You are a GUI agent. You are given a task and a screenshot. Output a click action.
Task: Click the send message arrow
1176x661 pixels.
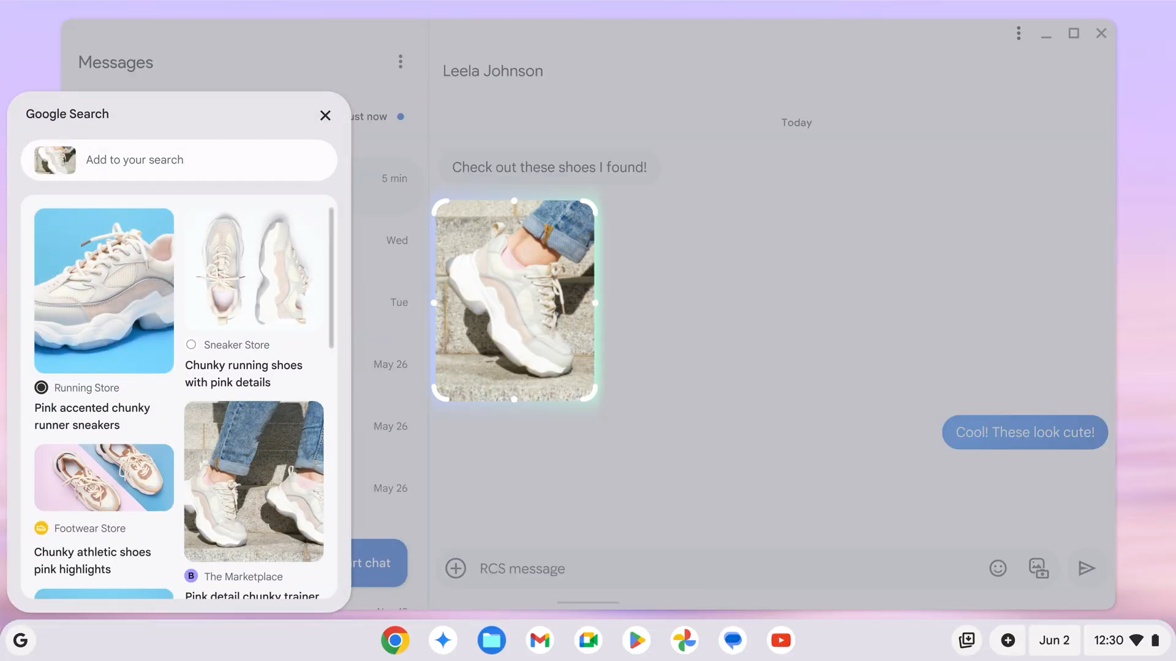point(1087,568)
